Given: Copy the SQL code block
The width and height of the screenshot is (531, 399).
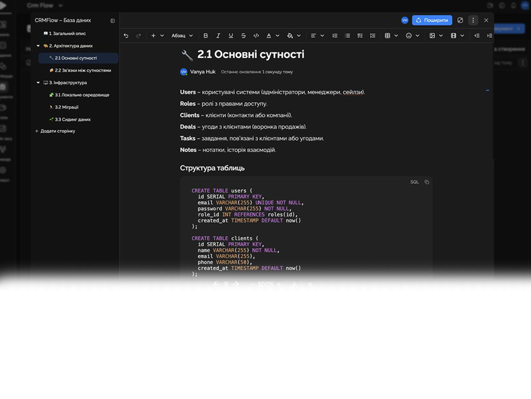Looking at the screenshot, I should (x=427, y=182).
